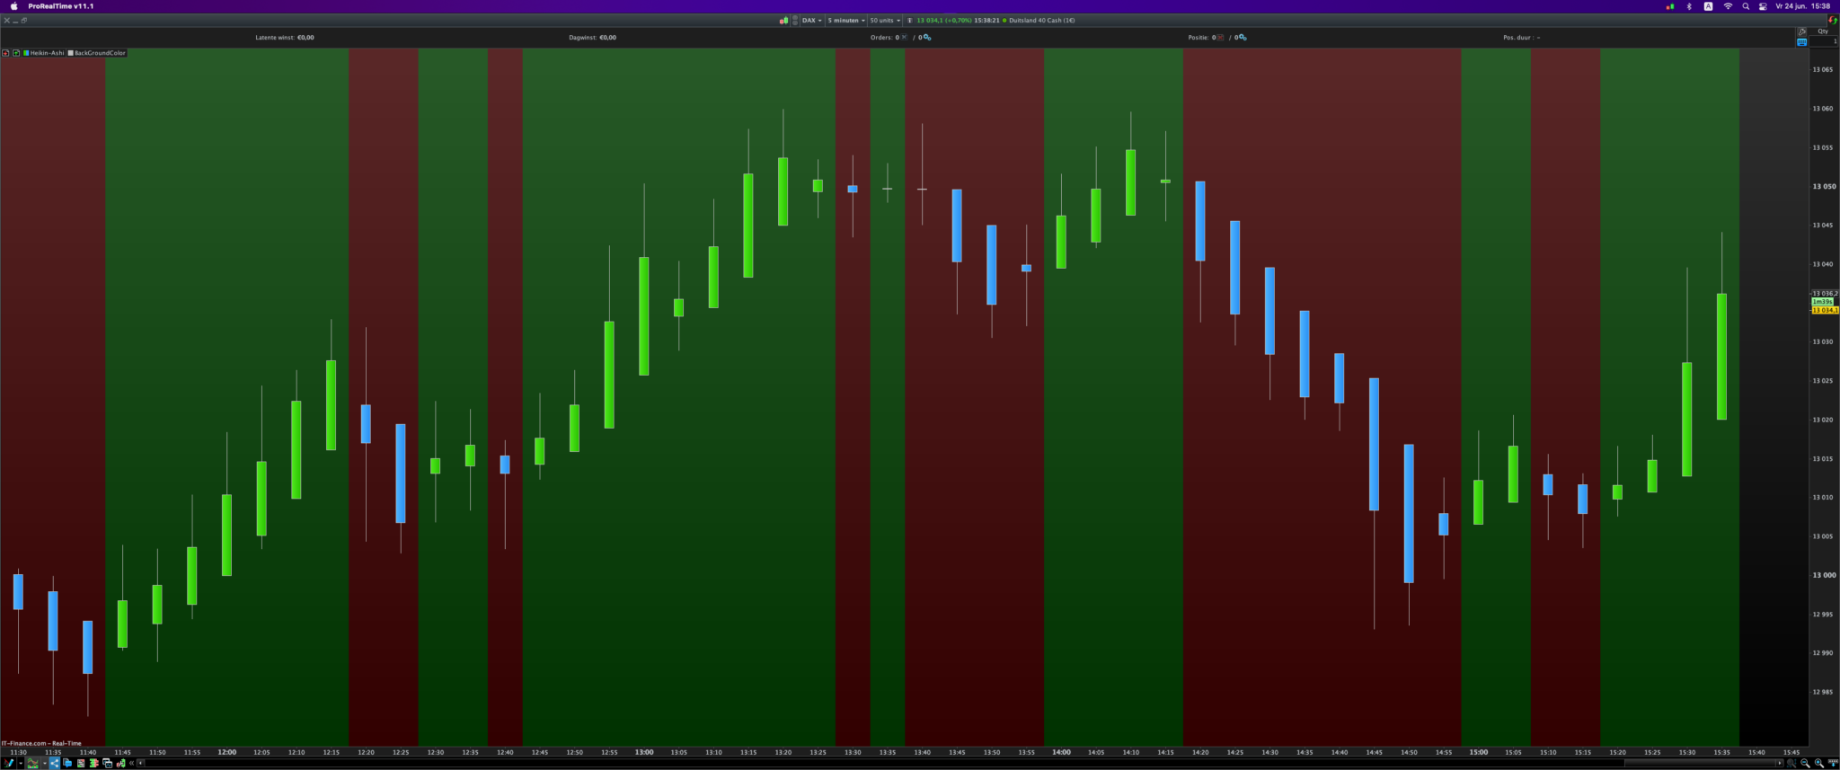
Task: Click the Heikin-Ashi legend label
Action: coord(47,53)
